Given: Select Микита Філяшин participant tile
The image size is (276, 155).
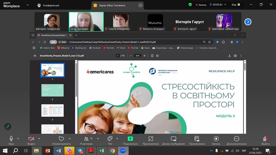Looking at the screenshot, I should point(155,22).
